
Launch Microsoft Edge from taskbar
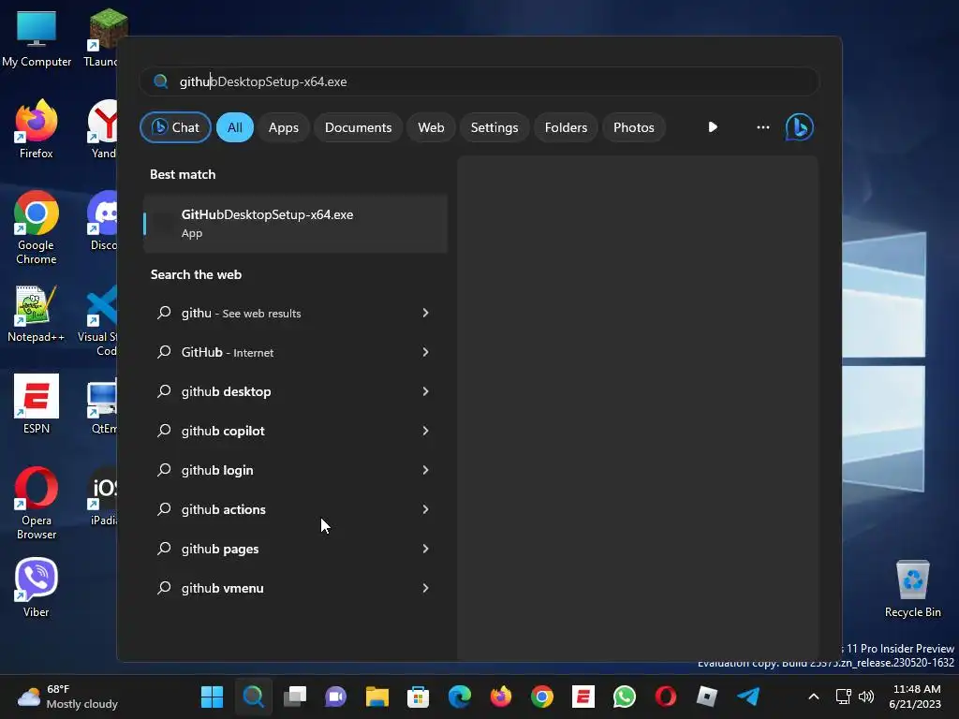459,697
